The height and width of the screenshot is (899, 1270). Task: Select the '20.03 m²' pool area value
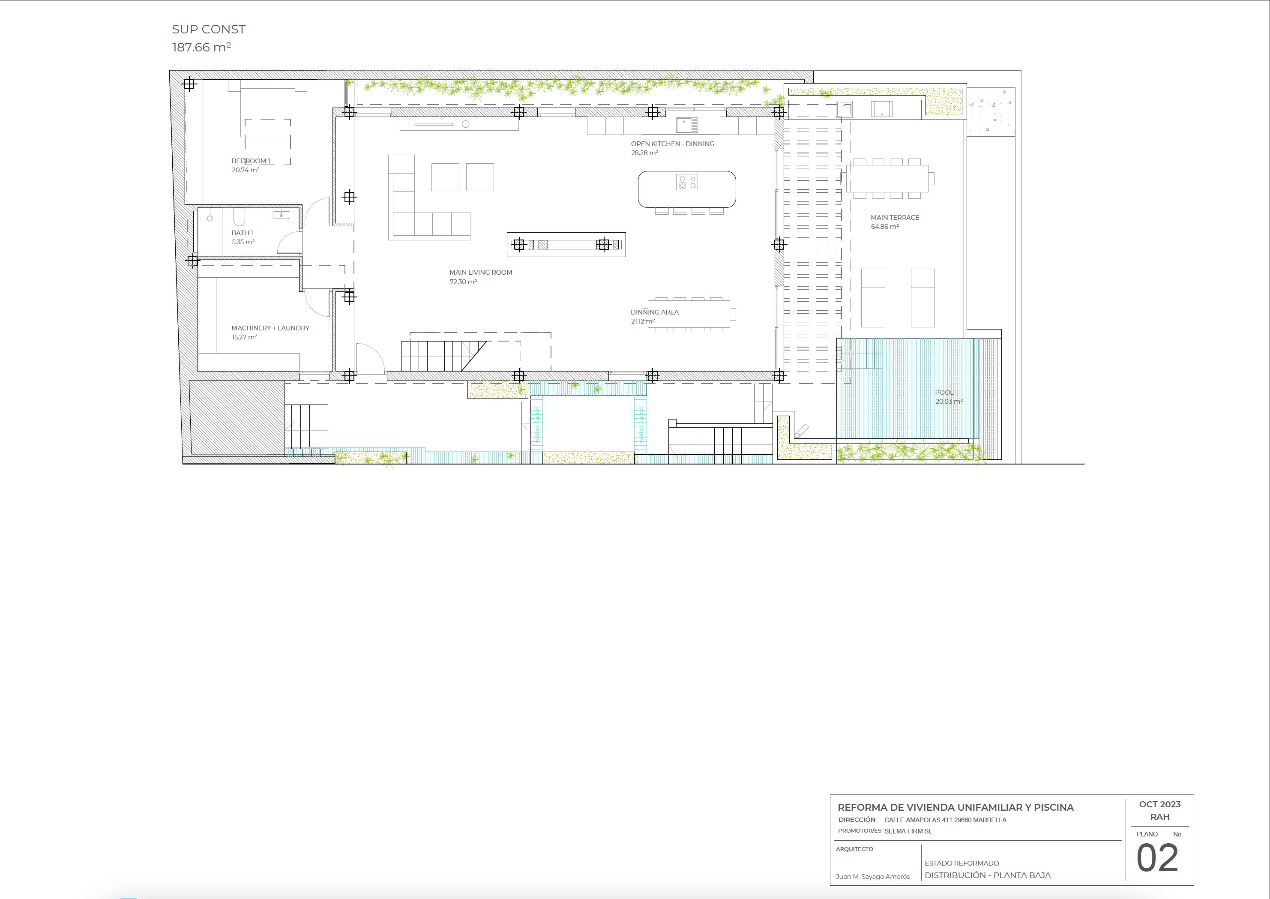(x=949, y=402)
